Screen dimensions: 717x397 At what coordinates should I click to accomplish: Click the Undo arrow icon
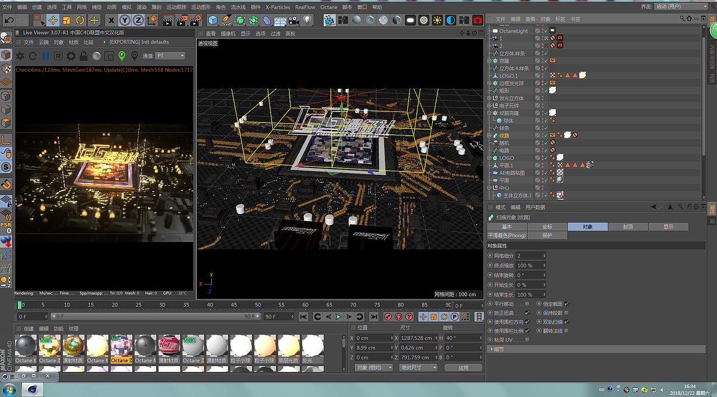(10, 20)
